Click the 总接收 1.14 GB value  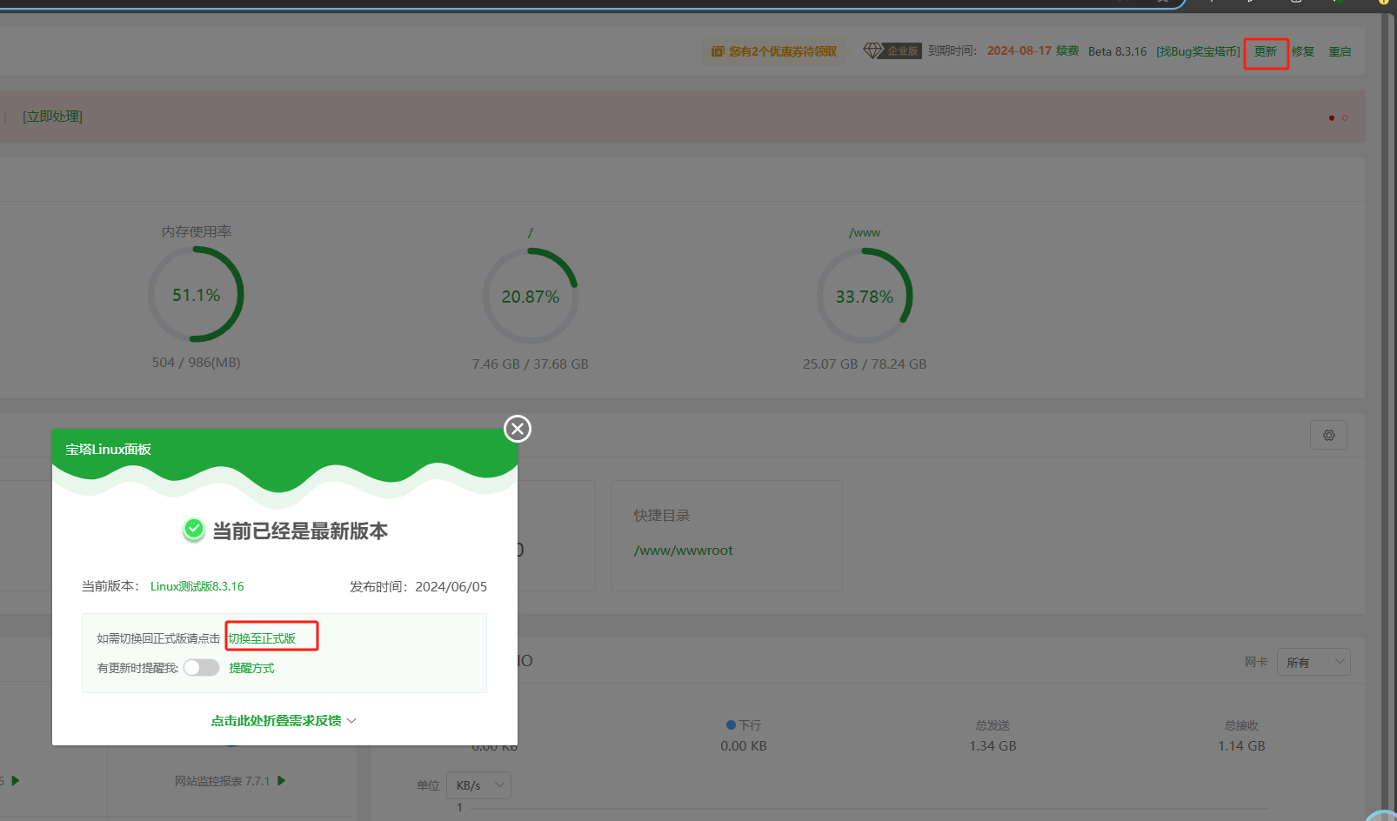pos(1241,745)
